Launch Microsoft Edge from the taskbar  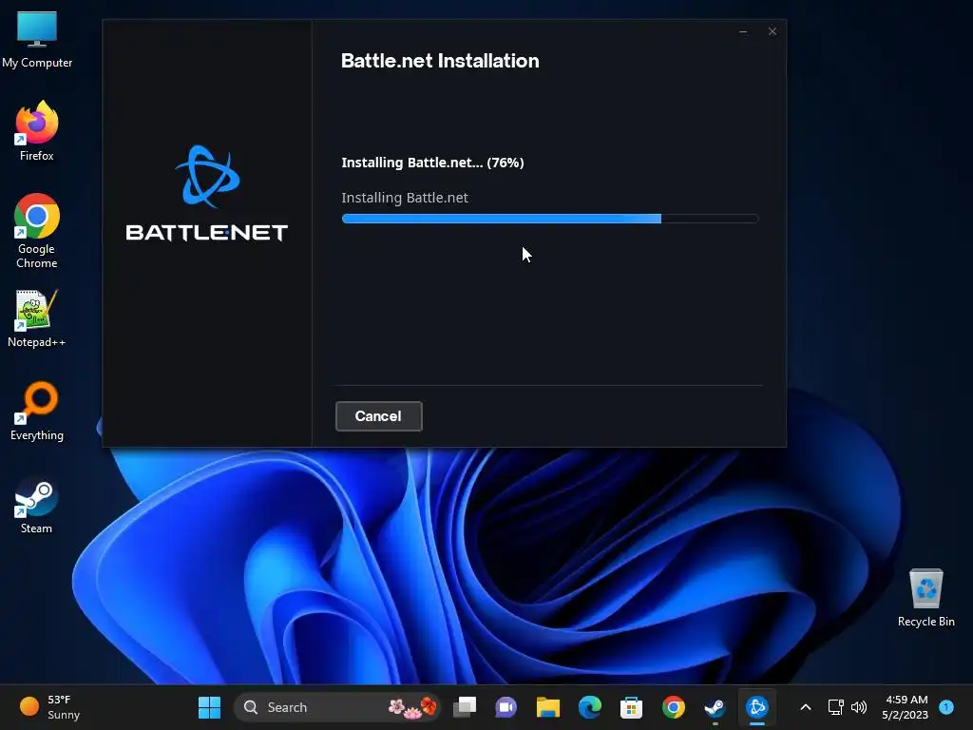click(x=589, y=707)
